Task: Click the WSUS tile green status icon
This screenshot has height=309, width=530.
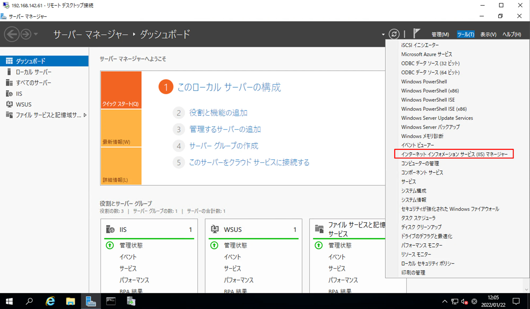Action: click(214, 245)
